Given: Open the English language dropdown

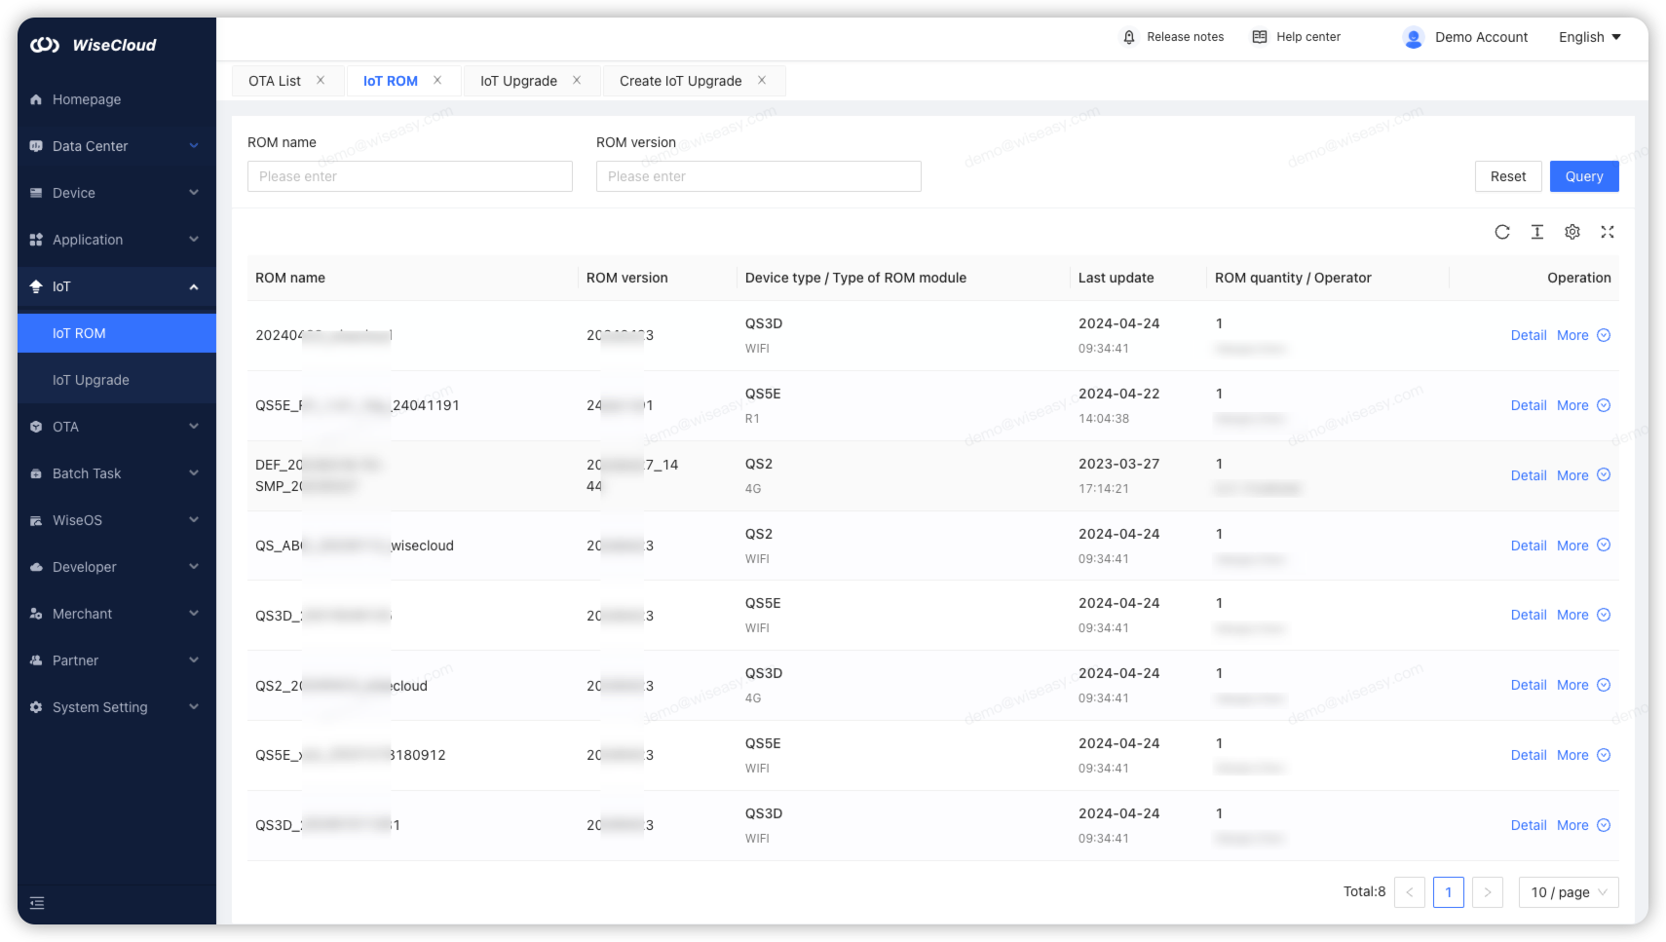Looking at the screenshot, I should pyautogui.click(x=1589, y=37).
